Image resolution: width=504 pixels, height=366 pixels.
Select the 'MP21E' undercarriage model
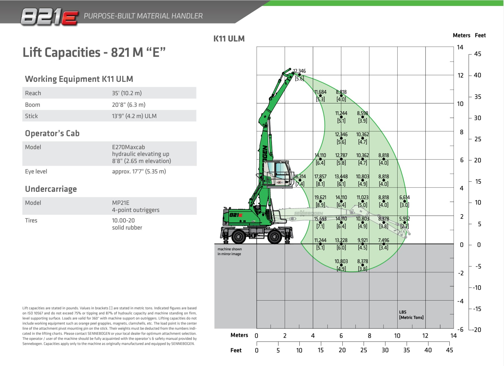click(121, 203)
